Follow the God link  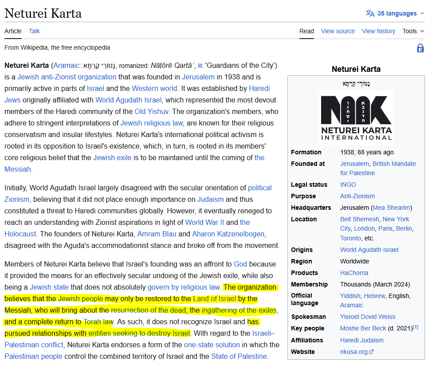[x=240, y=264]
